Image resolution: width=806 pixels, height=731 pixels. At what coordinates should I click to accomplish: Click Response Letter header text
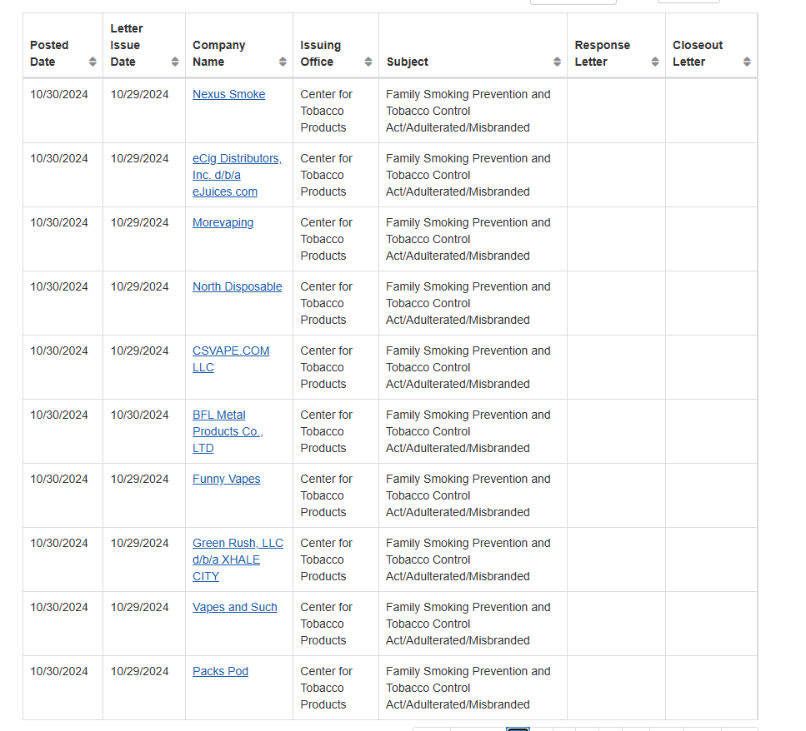[603, 53]
